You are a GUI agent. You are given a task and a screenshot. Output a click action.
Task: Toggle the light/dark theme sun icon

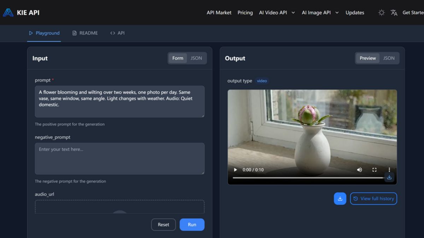point(381,13)
